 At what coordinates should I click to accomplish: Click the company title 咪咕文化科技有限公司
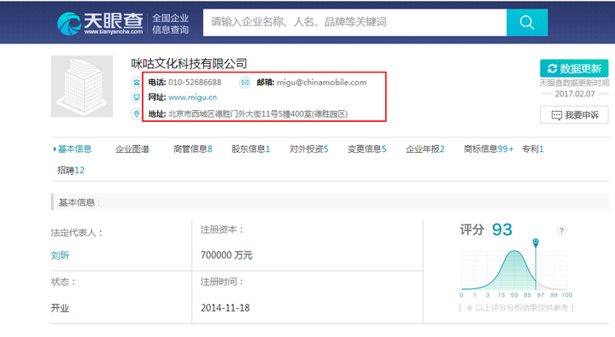click(189, 63)
